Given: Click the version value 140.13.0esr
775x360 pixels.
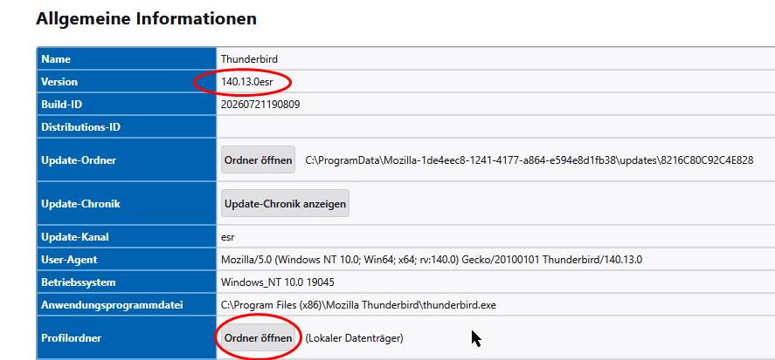Looking at the screenshot, I should click(x=246, y=82).
